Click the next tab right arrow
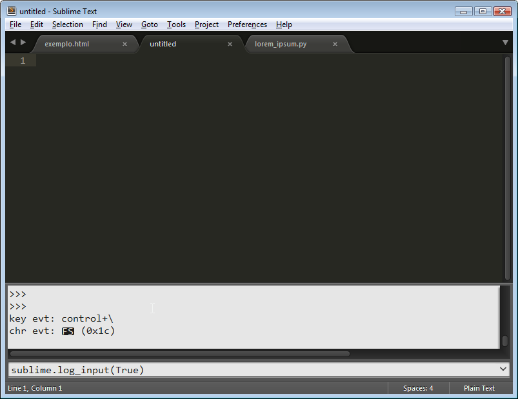The width and height of the screenshot is (518, 399). (x=24, y=43)
